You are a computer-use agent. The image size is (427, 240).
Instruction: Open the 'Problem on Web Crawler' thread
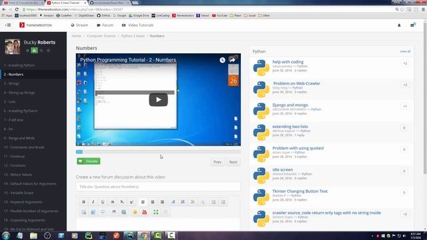pos(296,83)
